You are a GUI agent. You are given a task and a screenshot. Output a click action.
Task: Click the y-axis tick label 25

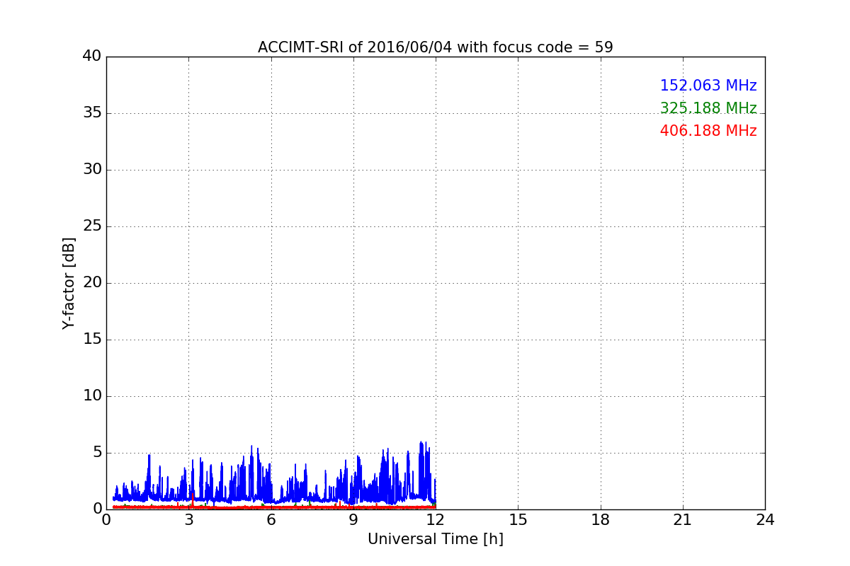pyautogui.click(x=91, y=226)
